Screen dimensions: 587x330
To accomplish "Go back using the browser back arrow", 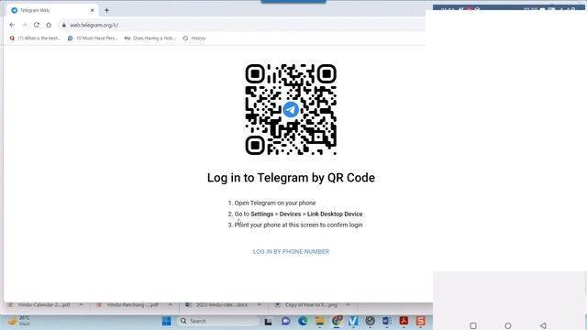I will pos(12,25).
